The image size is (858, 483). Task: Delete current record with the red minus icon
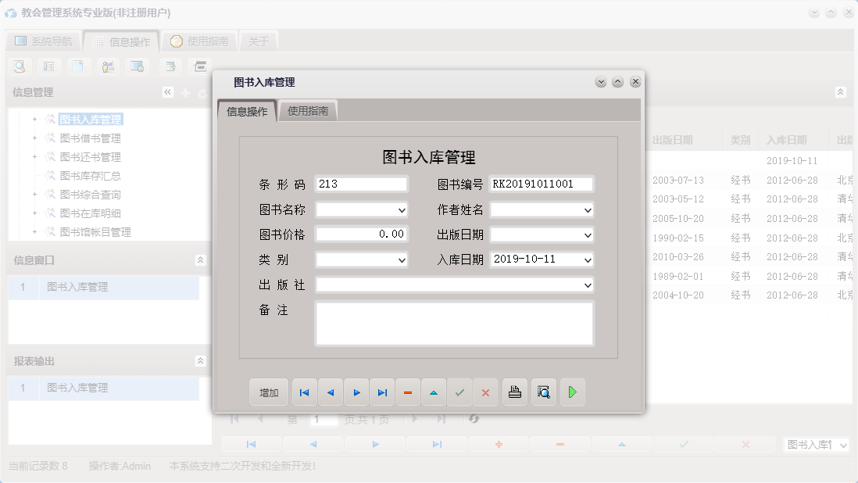click(408, 392)
